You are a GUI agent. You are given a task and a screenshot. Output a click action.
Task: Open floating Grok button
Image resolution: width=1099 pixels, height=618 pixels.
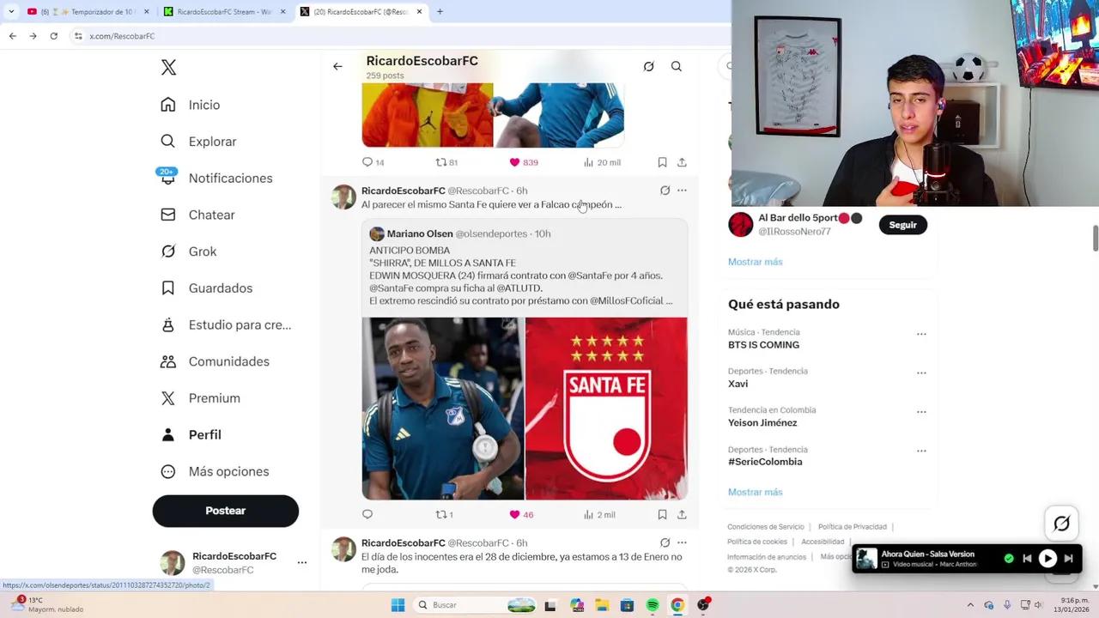click(1062, 524)
